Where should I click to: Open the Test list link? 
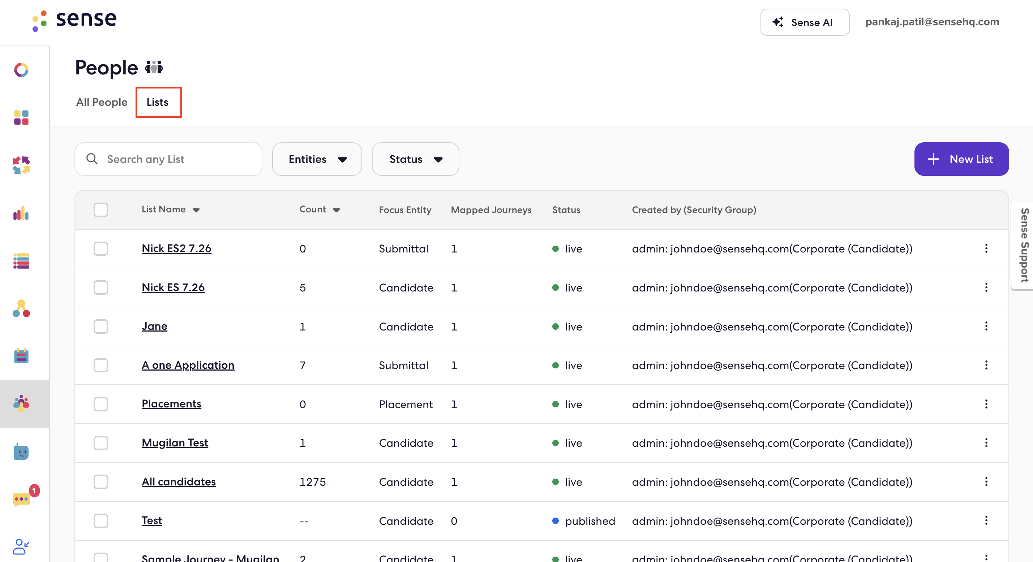pos(152,521)
